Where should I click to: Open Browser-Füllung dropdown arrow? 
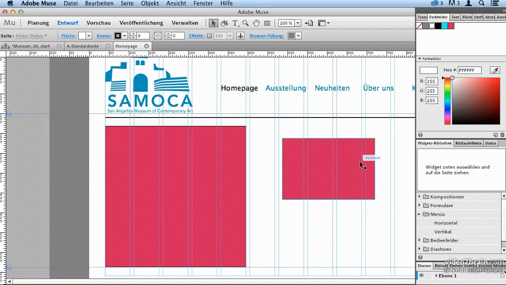pos(298,36)
